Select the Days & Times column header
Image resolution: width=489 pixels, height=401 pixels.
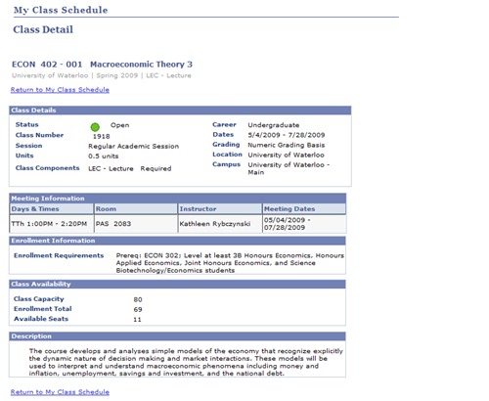point(52,209)
